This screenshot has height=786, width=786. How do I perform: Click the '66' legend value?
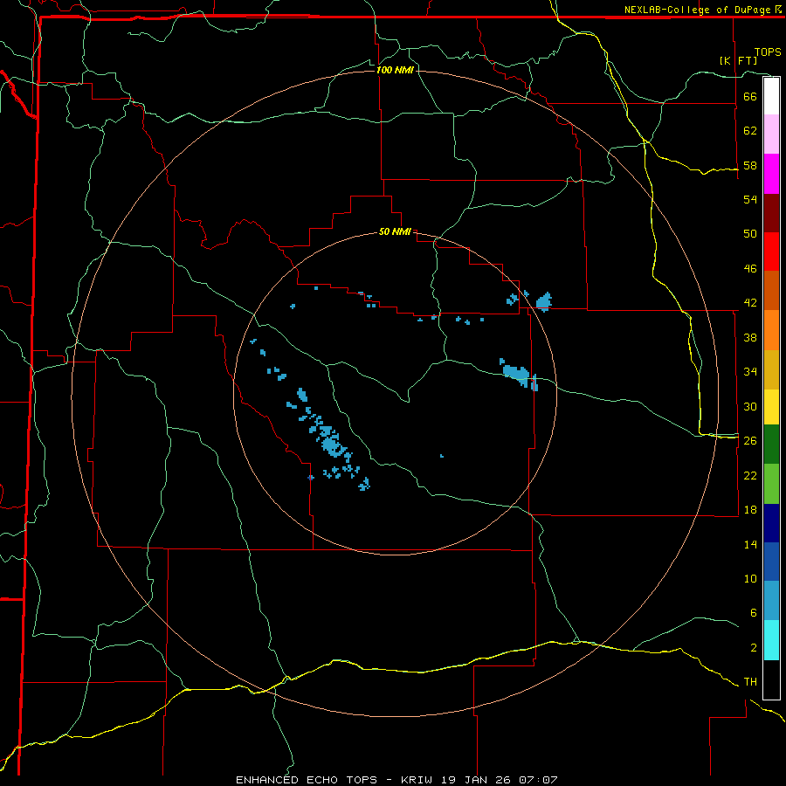(x=750, y=96)
